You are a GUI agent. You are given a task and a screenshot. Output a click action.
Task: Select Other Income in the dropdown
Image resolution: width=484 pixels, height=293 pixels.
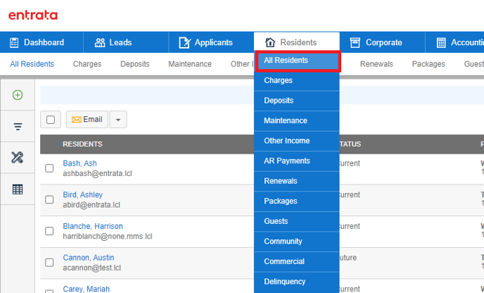297,141
